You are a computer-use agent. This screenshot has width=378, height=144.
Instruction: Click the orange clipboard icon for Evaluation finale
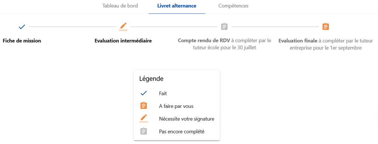pos(326,27)
